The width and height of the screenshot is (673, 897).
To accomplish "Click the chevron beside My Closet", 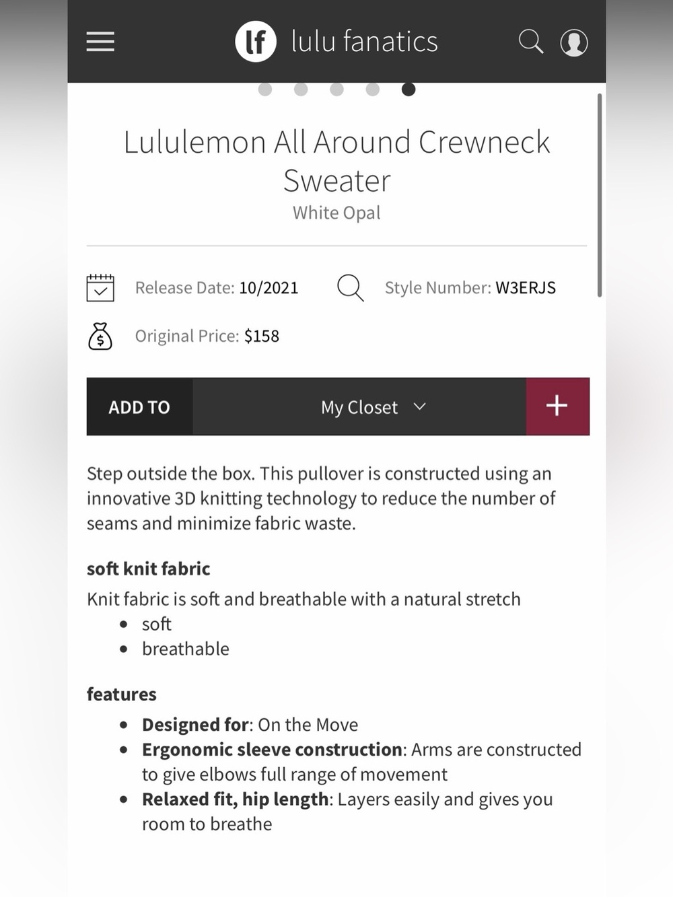I will pyautogui.click(x=420, y=406).
